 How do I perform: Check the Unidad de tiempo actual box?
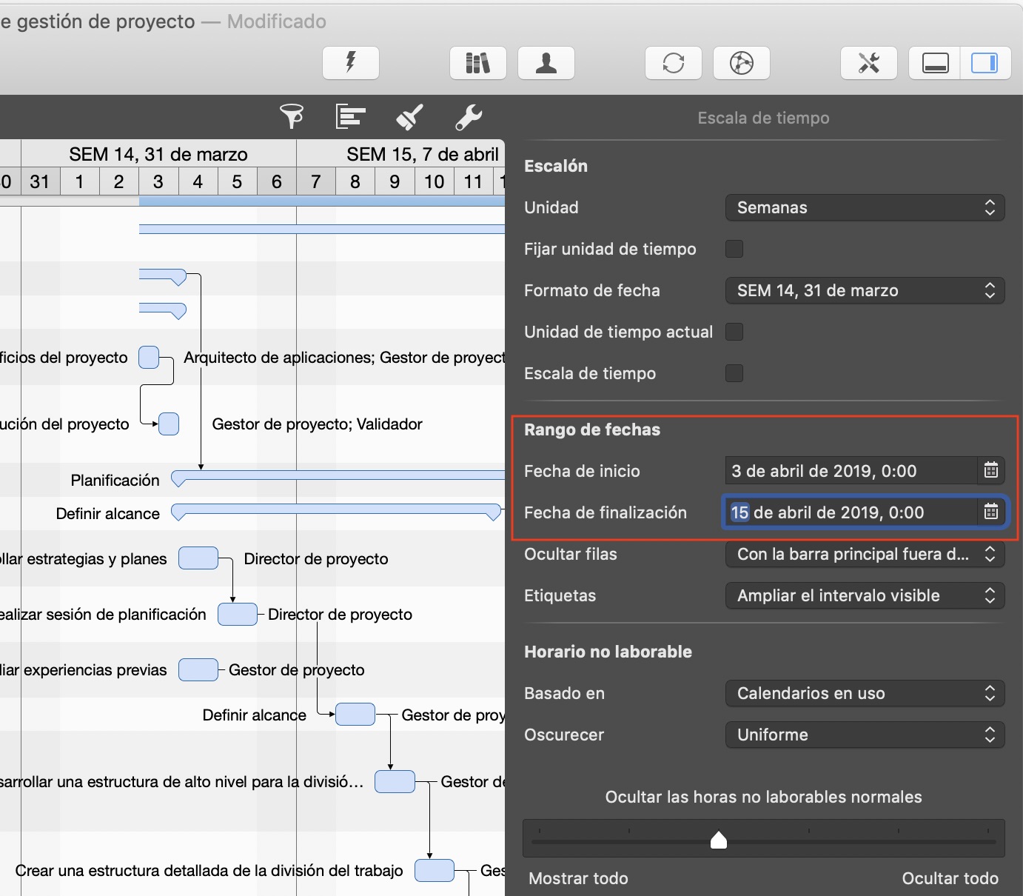(x=734, y=332)
